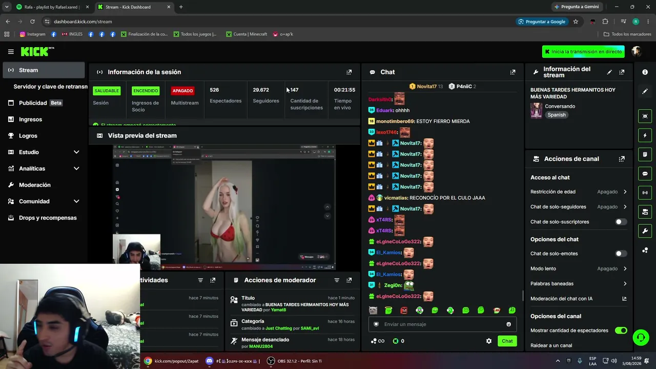Image resolution: width=656 pixels, height=369 pixels.
Task: Pop out the activities feed panel
Action: (x=213, y=280)
